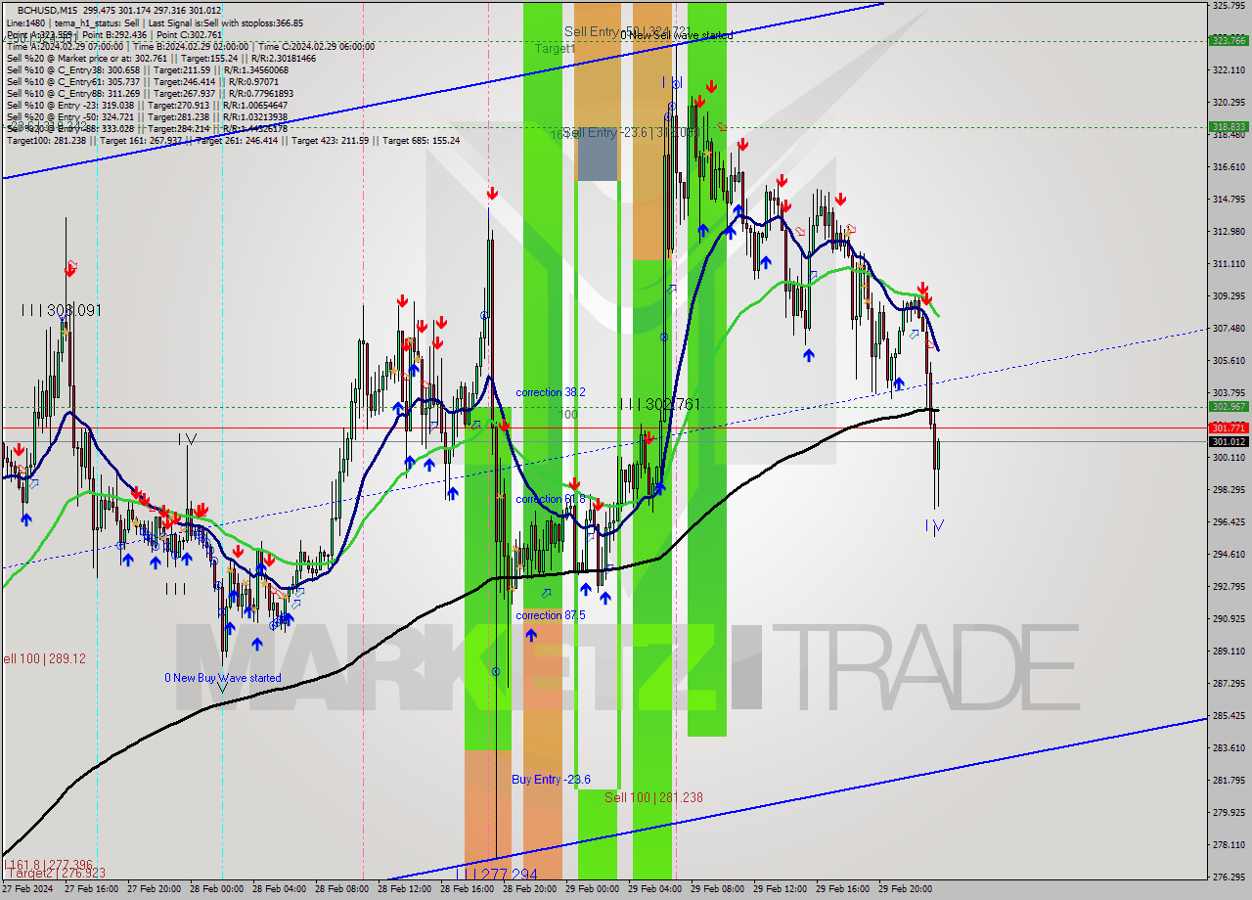Click the '29 Feb 20:00' time axis label

(x=906, y=889)
